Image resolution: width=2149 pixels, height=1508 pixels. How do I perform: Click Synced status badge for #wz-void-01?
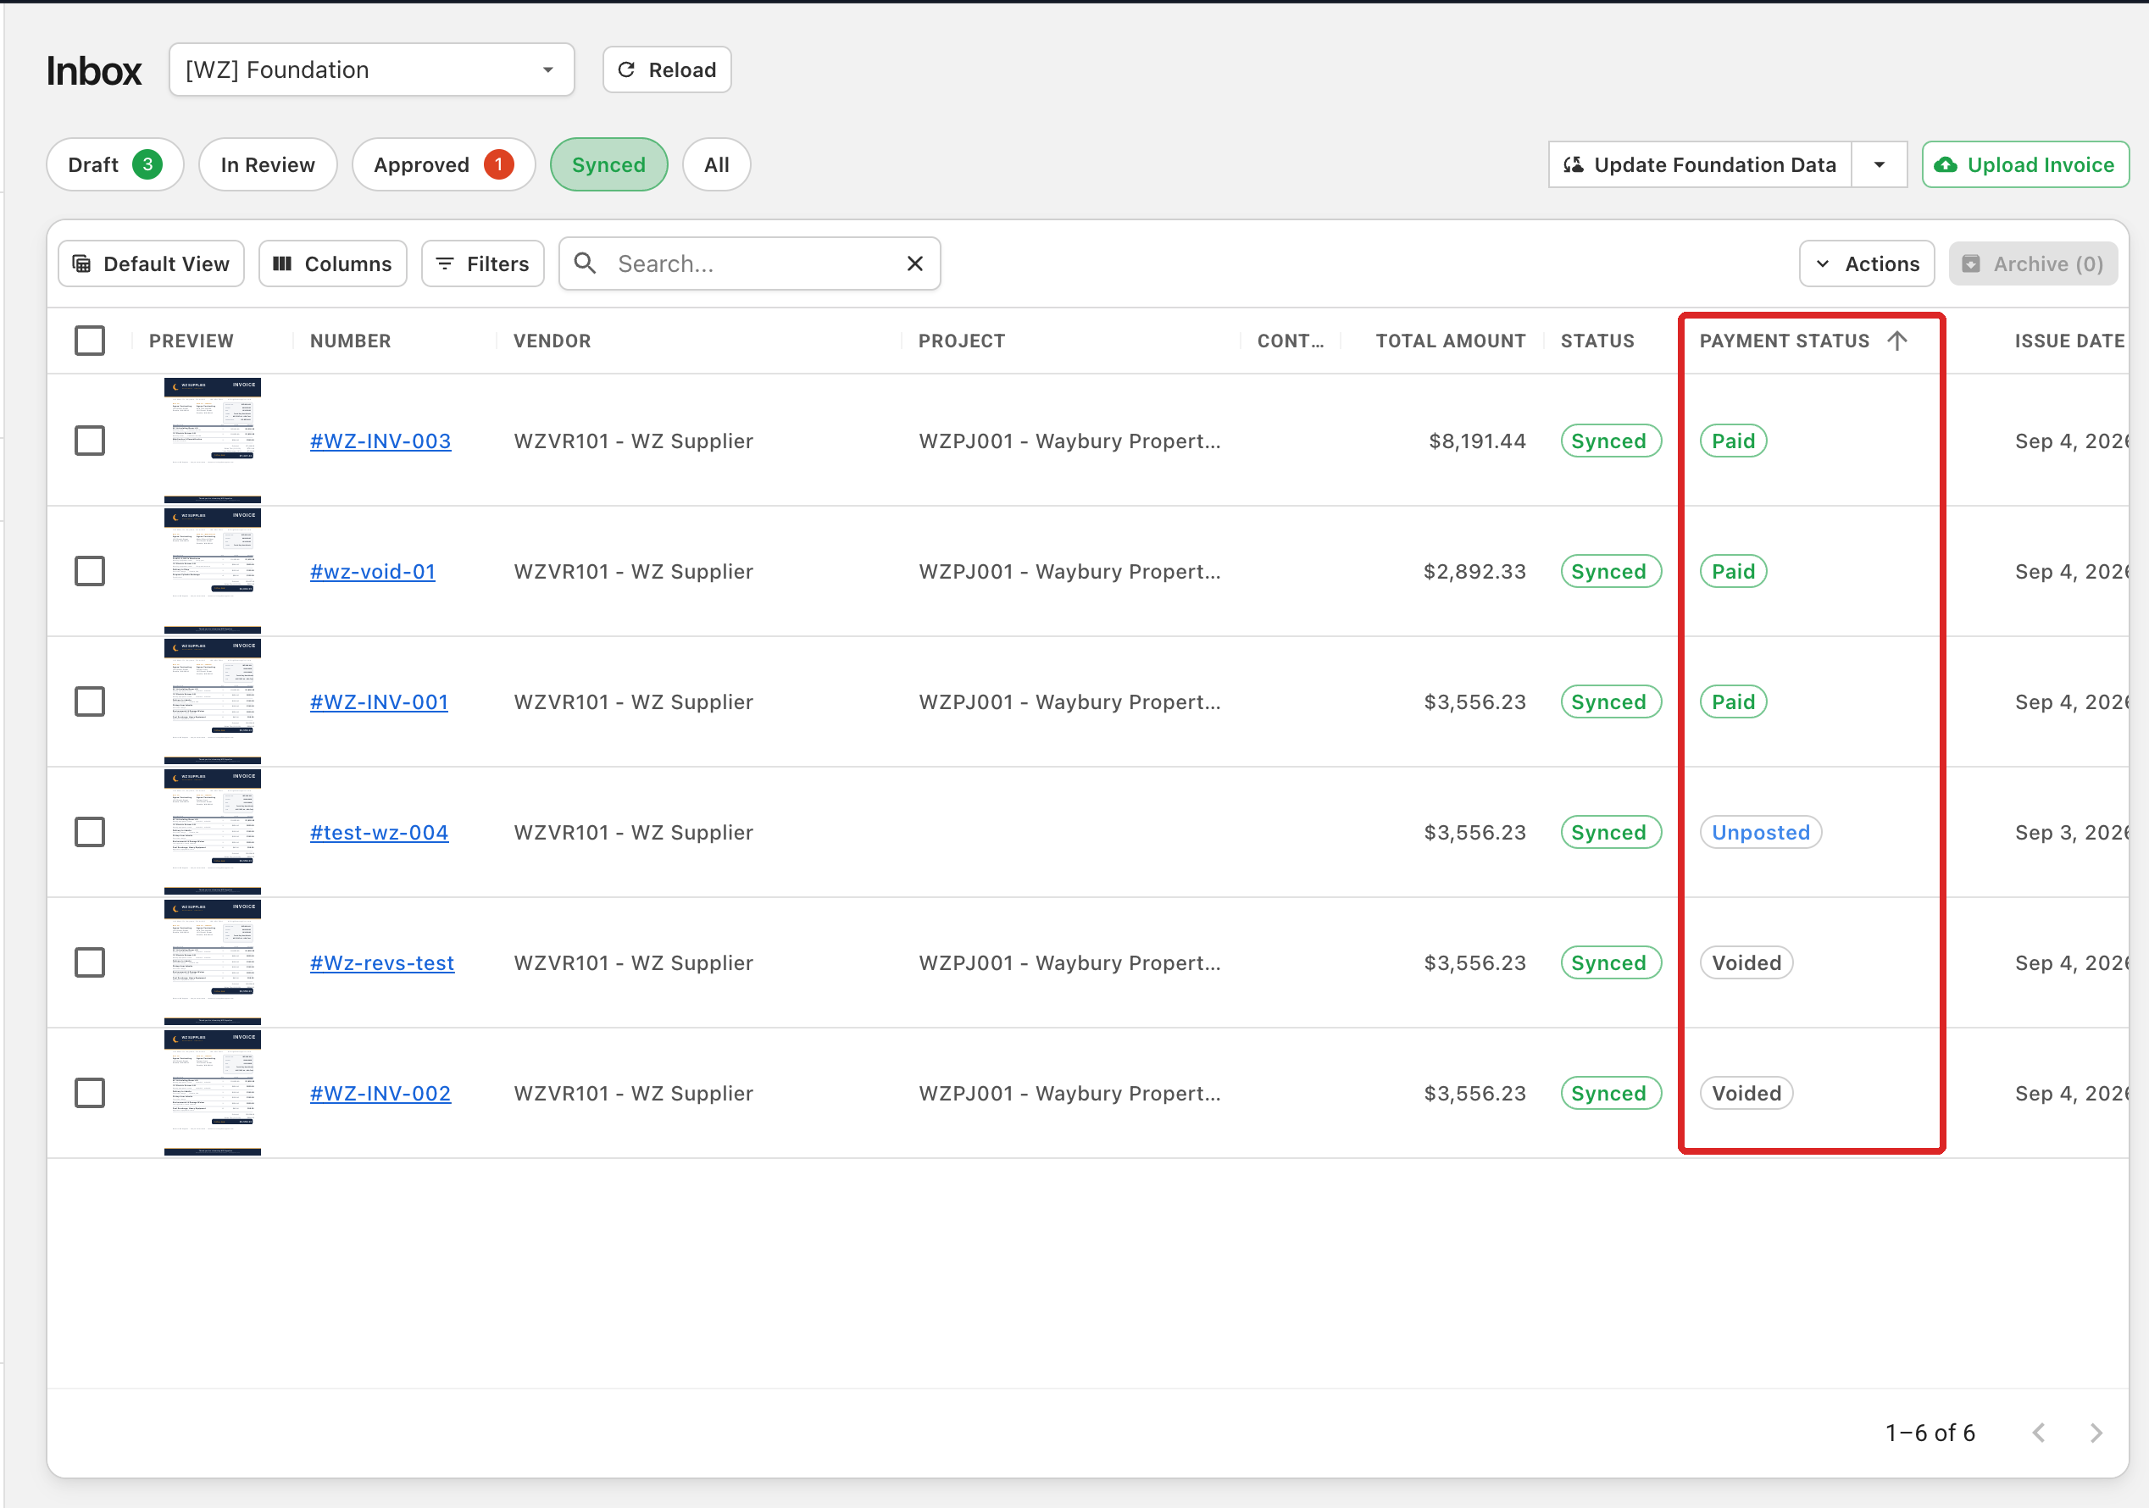(x=1610, y=571)
